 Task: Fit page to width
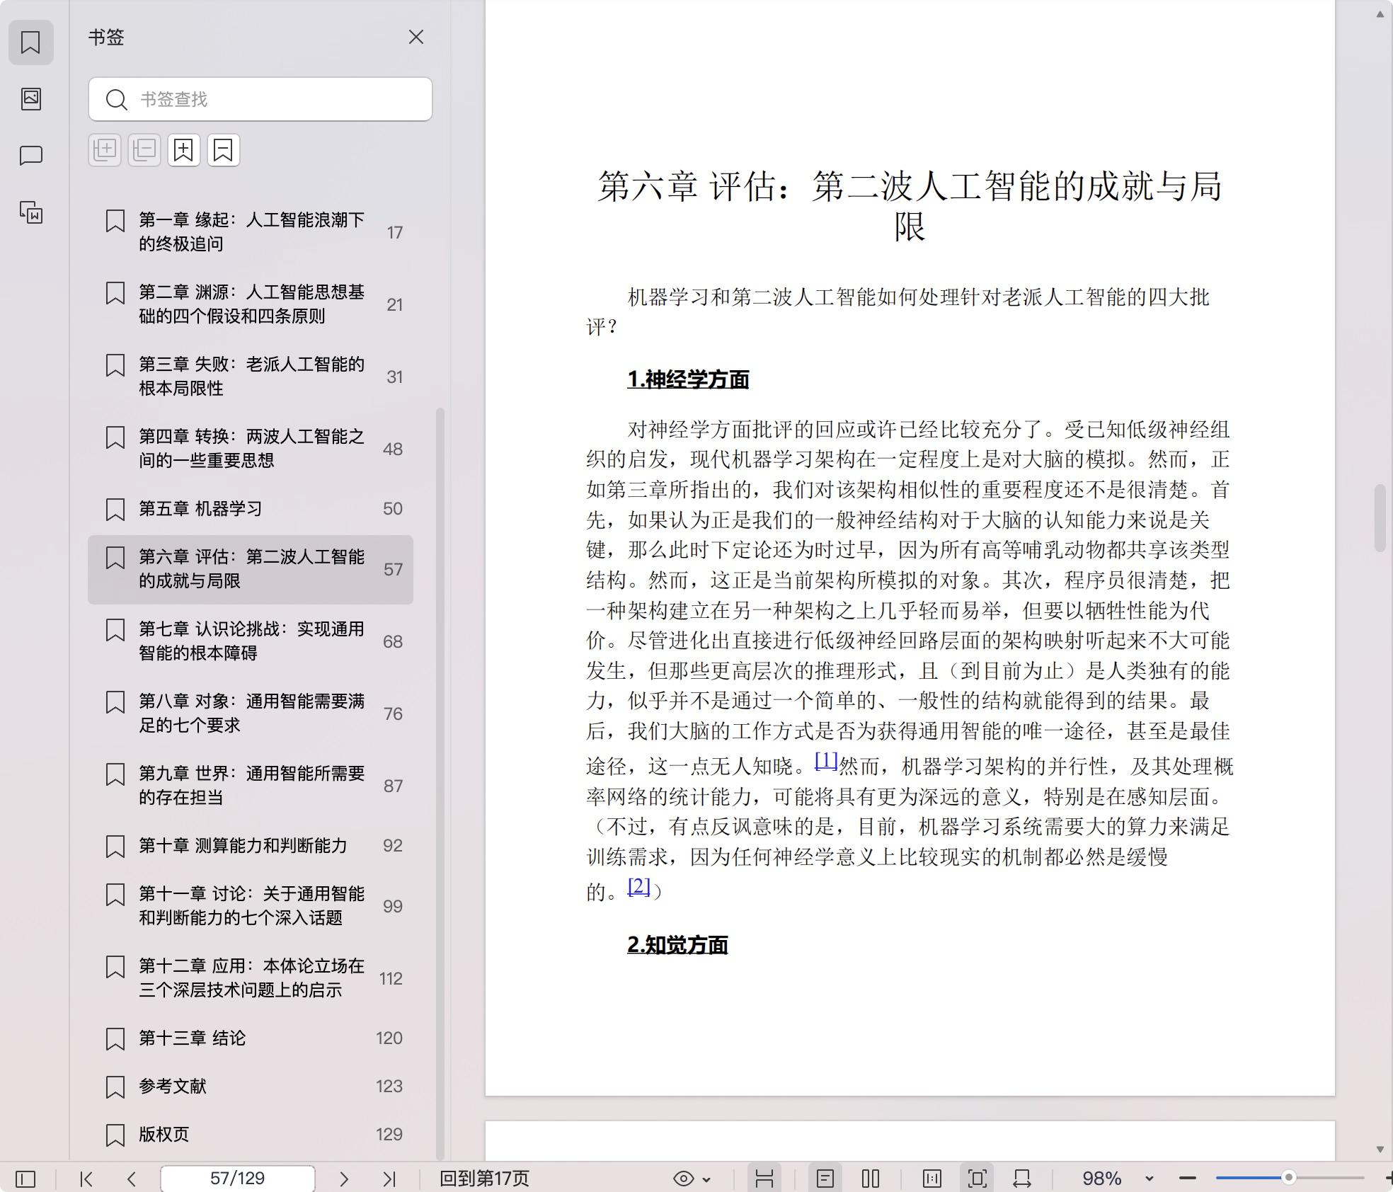pyautogui.click(x=1022, y=1179)
